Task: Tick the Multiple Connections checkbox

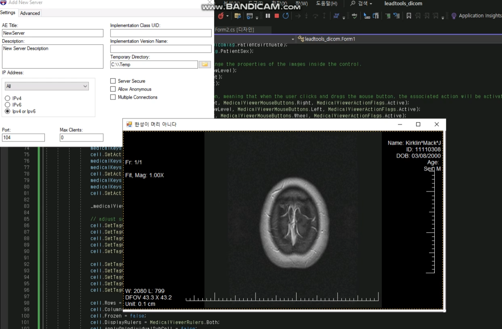Action: point(113,97)
